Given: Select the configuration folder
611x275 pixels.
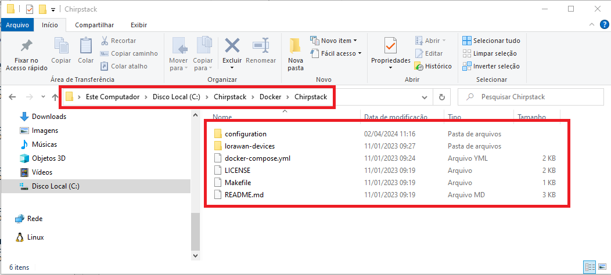Looking at the screenshot, I should 240,134.
